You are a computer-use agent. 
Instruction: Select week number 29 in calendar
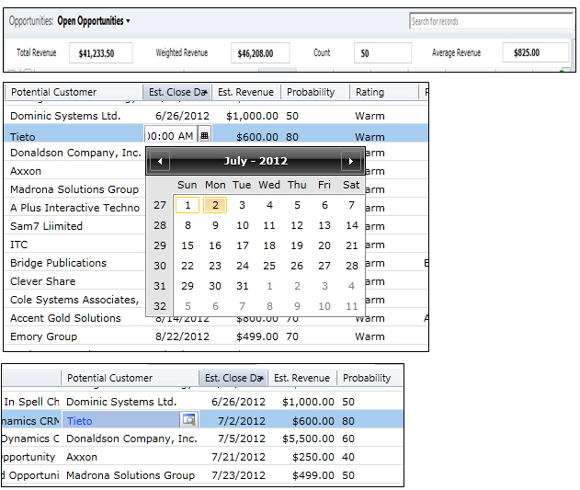pyautogui.click(x=160, y=245)
